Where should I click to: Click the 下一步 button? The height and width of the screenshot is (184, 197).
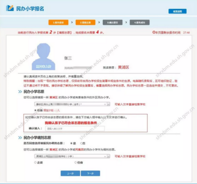click(x=90, y=174)
